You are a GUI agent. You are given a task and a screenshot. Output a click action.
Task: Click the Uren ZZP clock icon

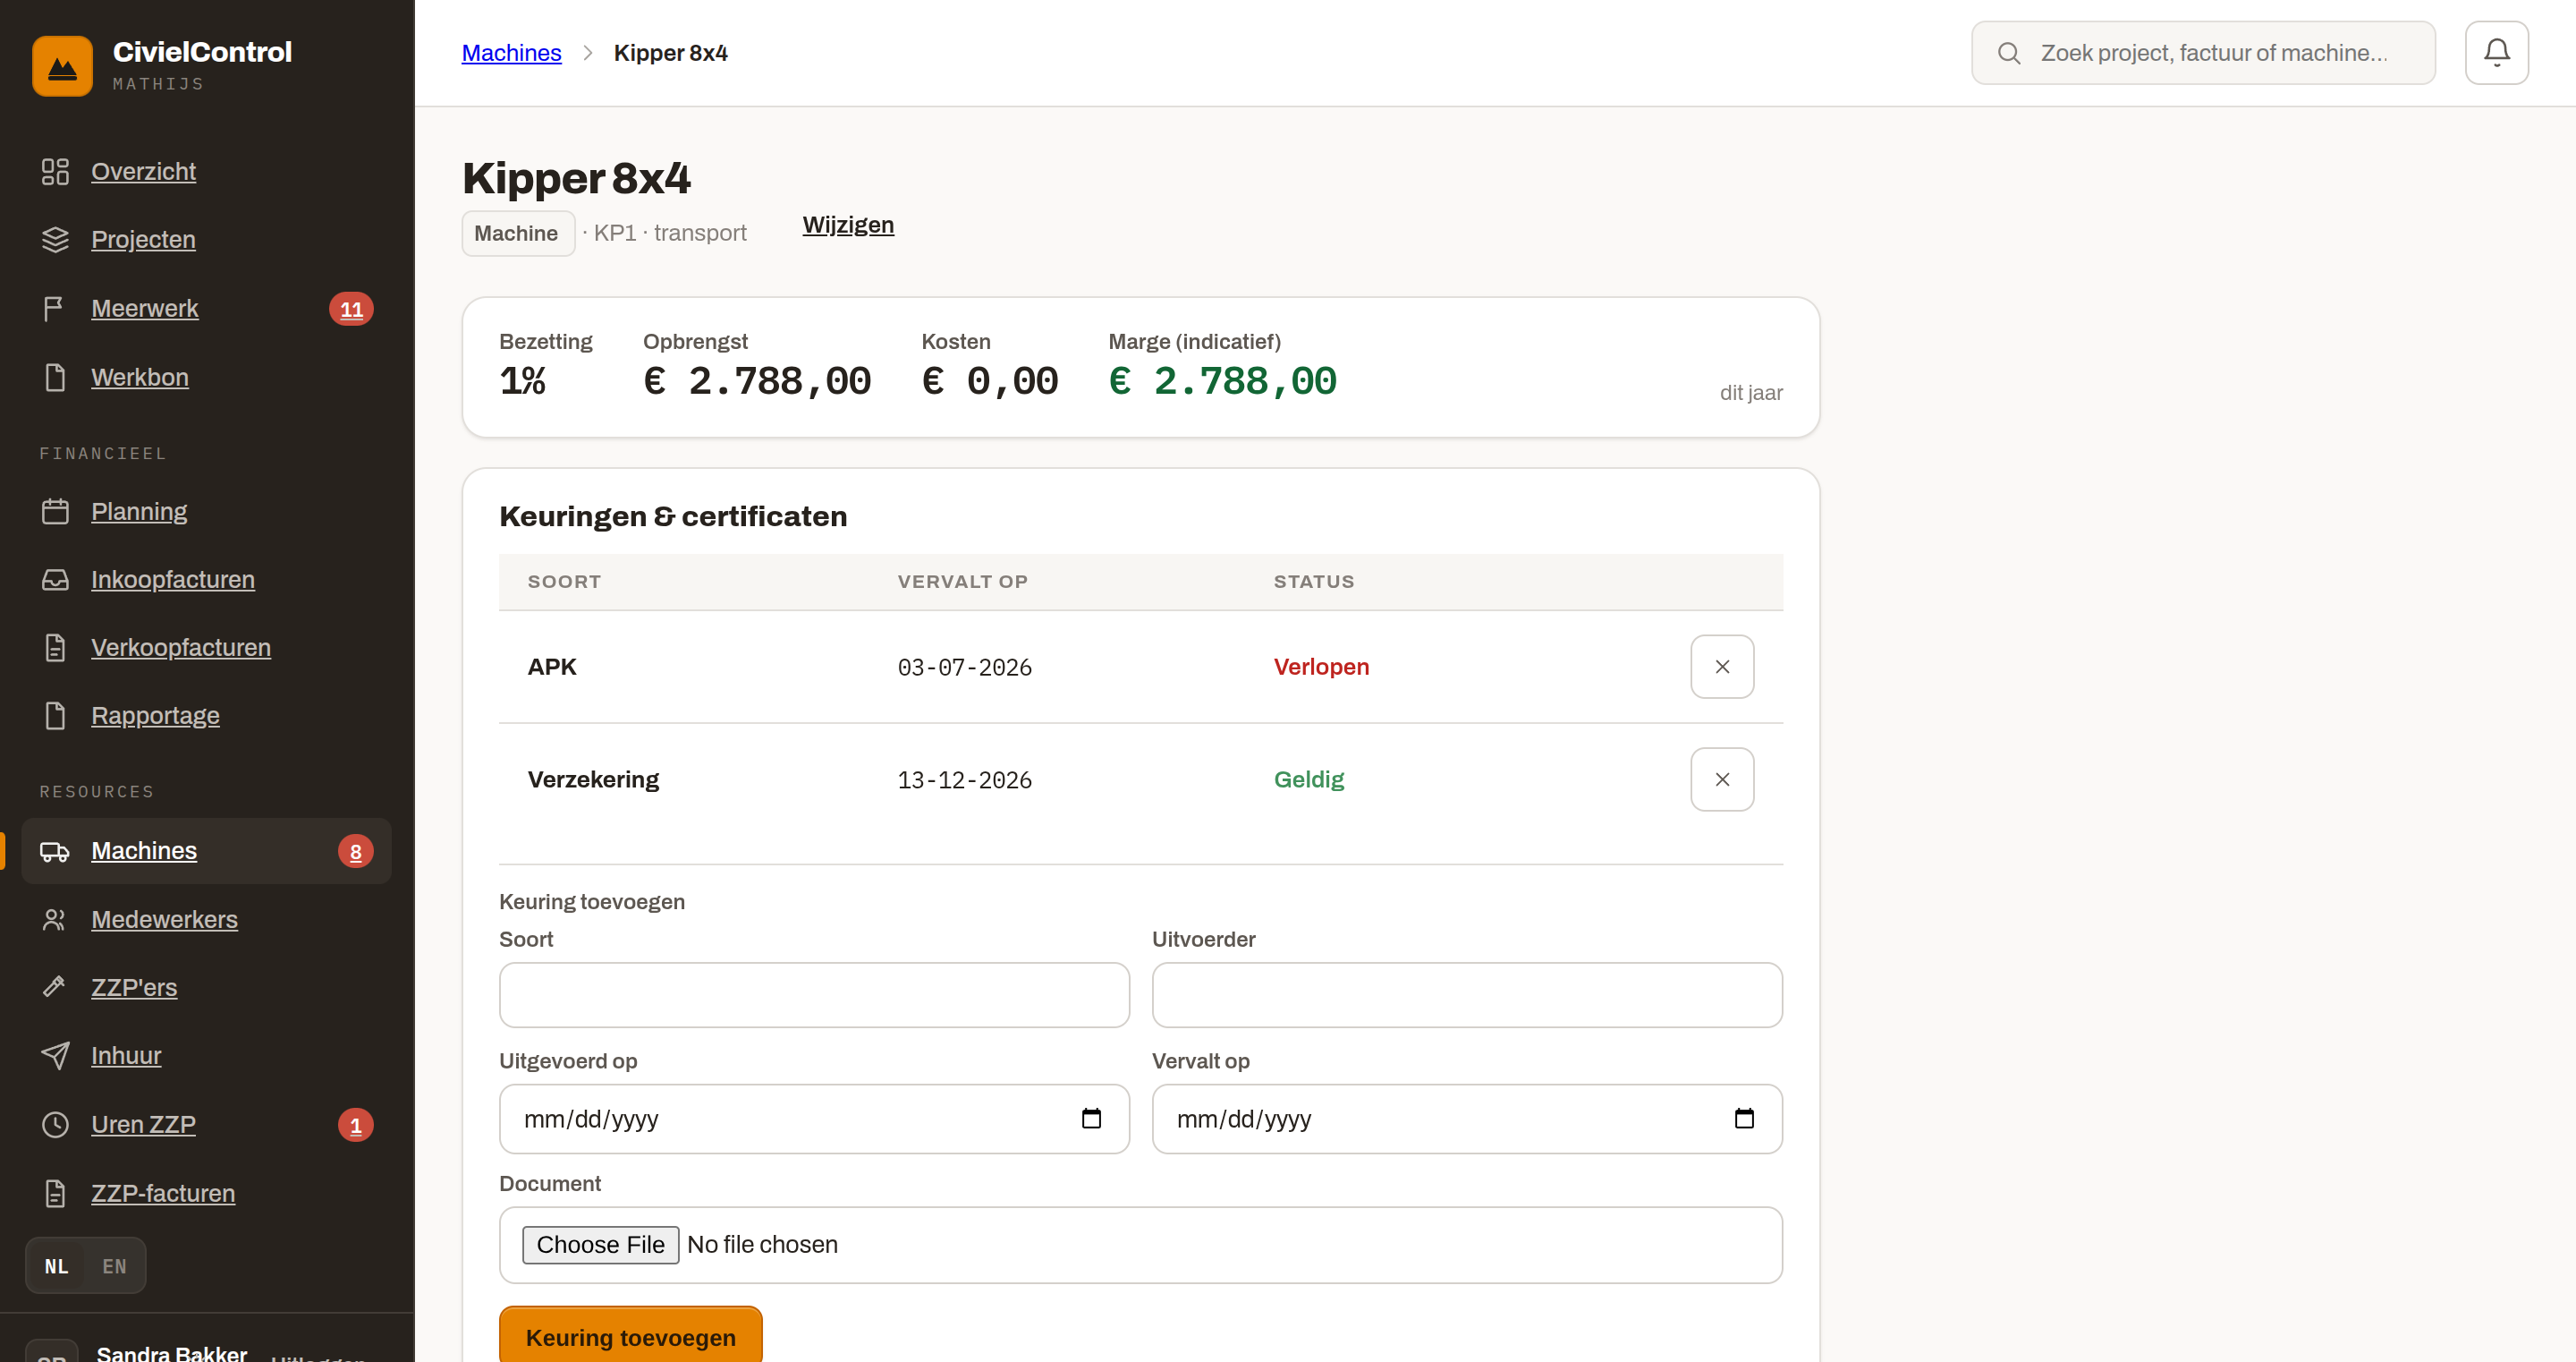click(x=55, y=1125)
